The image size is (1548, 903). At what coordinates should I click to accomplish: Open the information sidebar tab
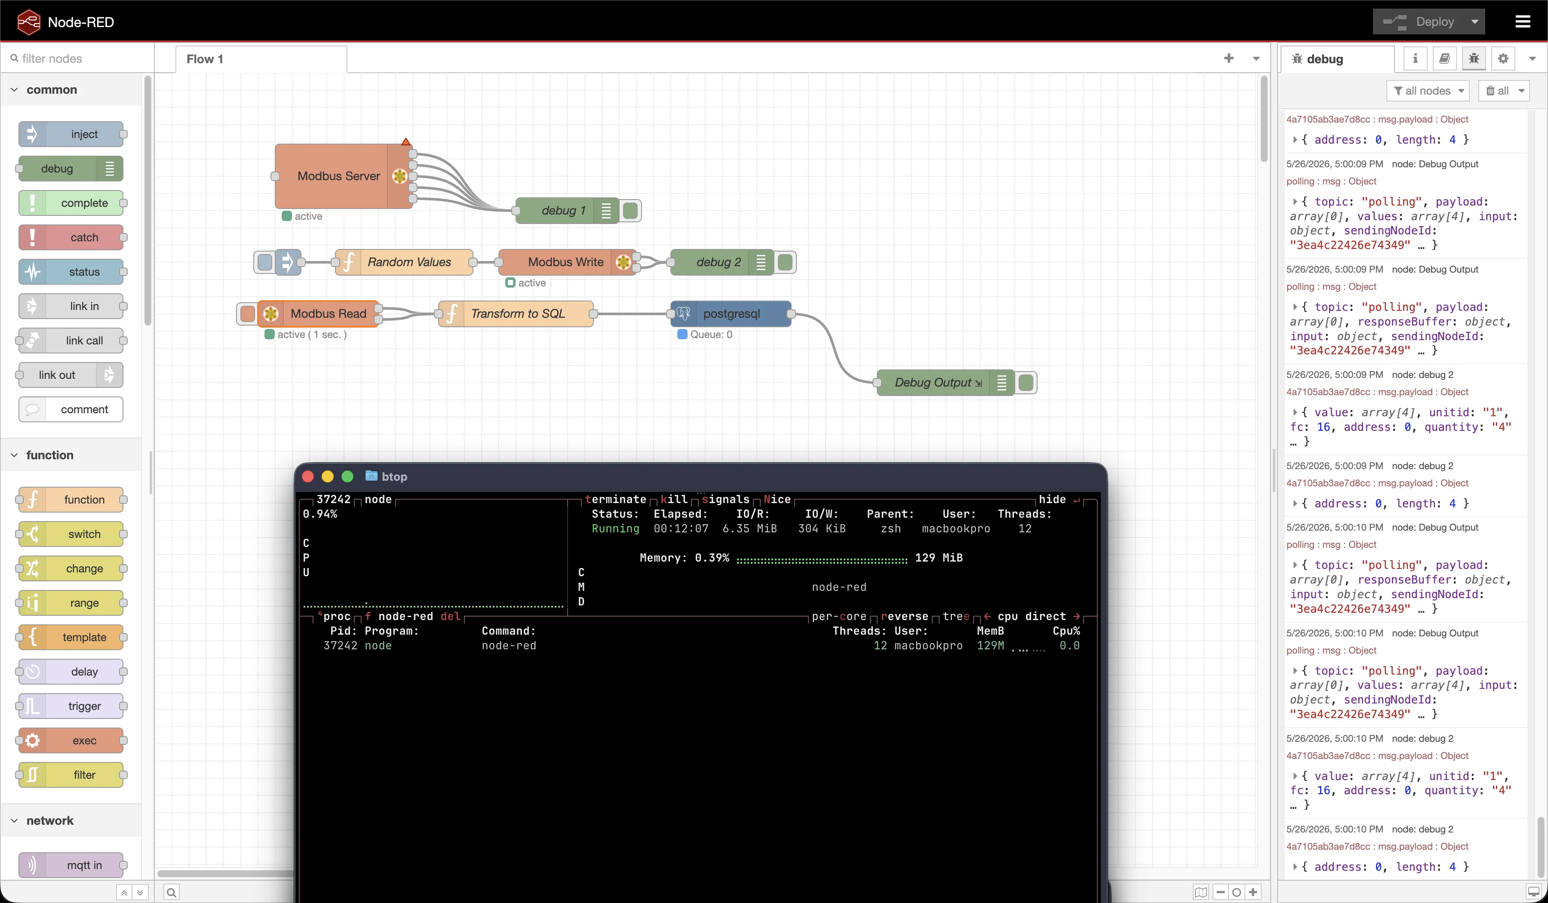pyautogui.click(x=1415, y=58)
